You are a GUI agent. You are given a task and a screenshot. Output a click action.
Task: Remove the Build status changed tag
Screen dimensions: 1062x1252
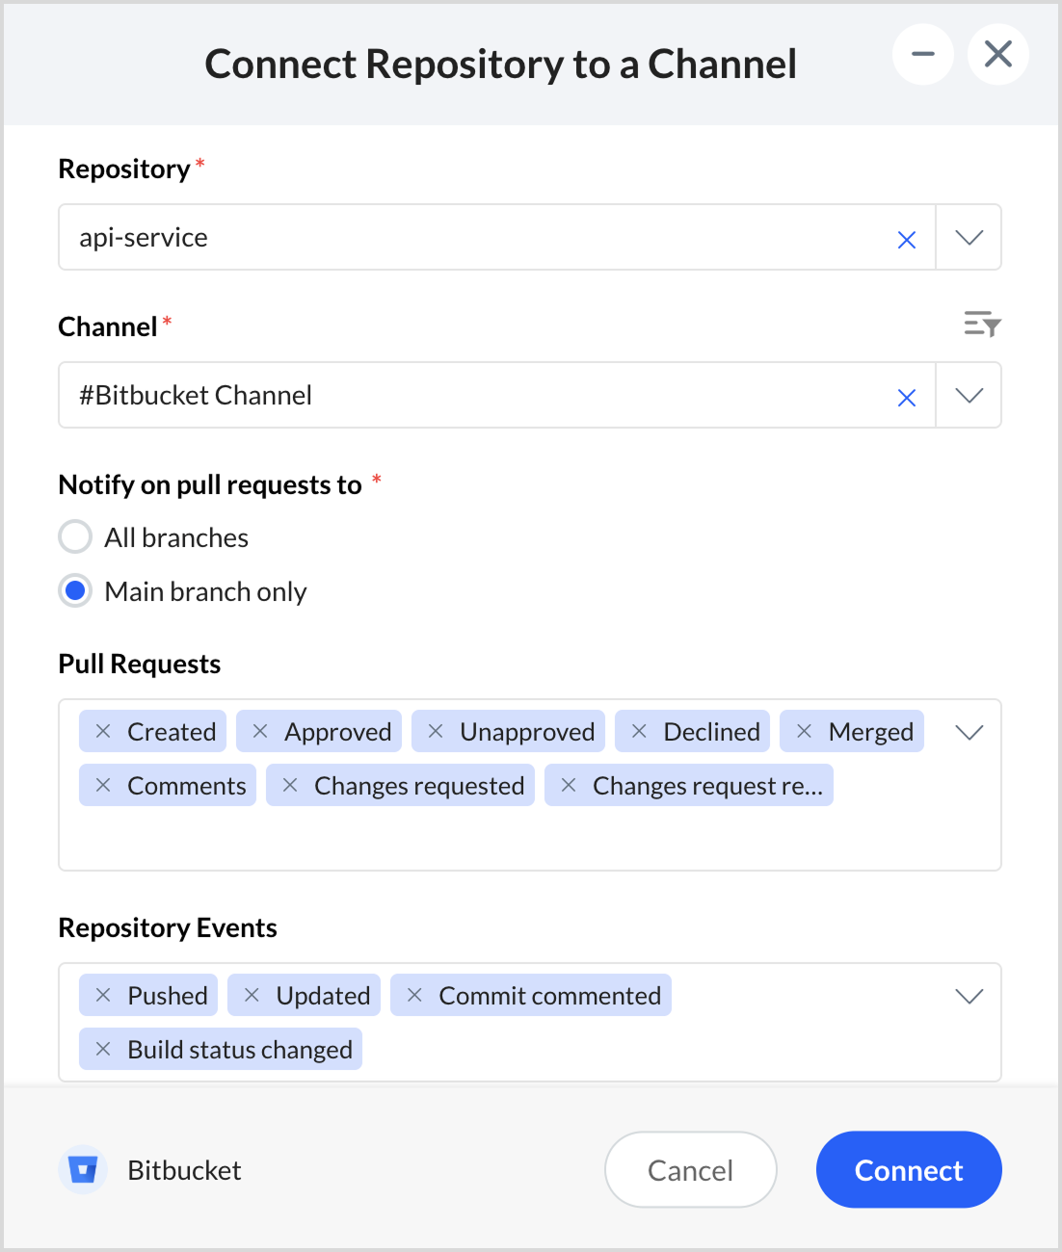(103, 1050)
